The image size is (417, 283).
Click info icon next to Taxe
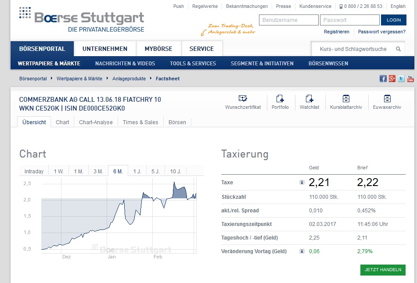(302, 183)
